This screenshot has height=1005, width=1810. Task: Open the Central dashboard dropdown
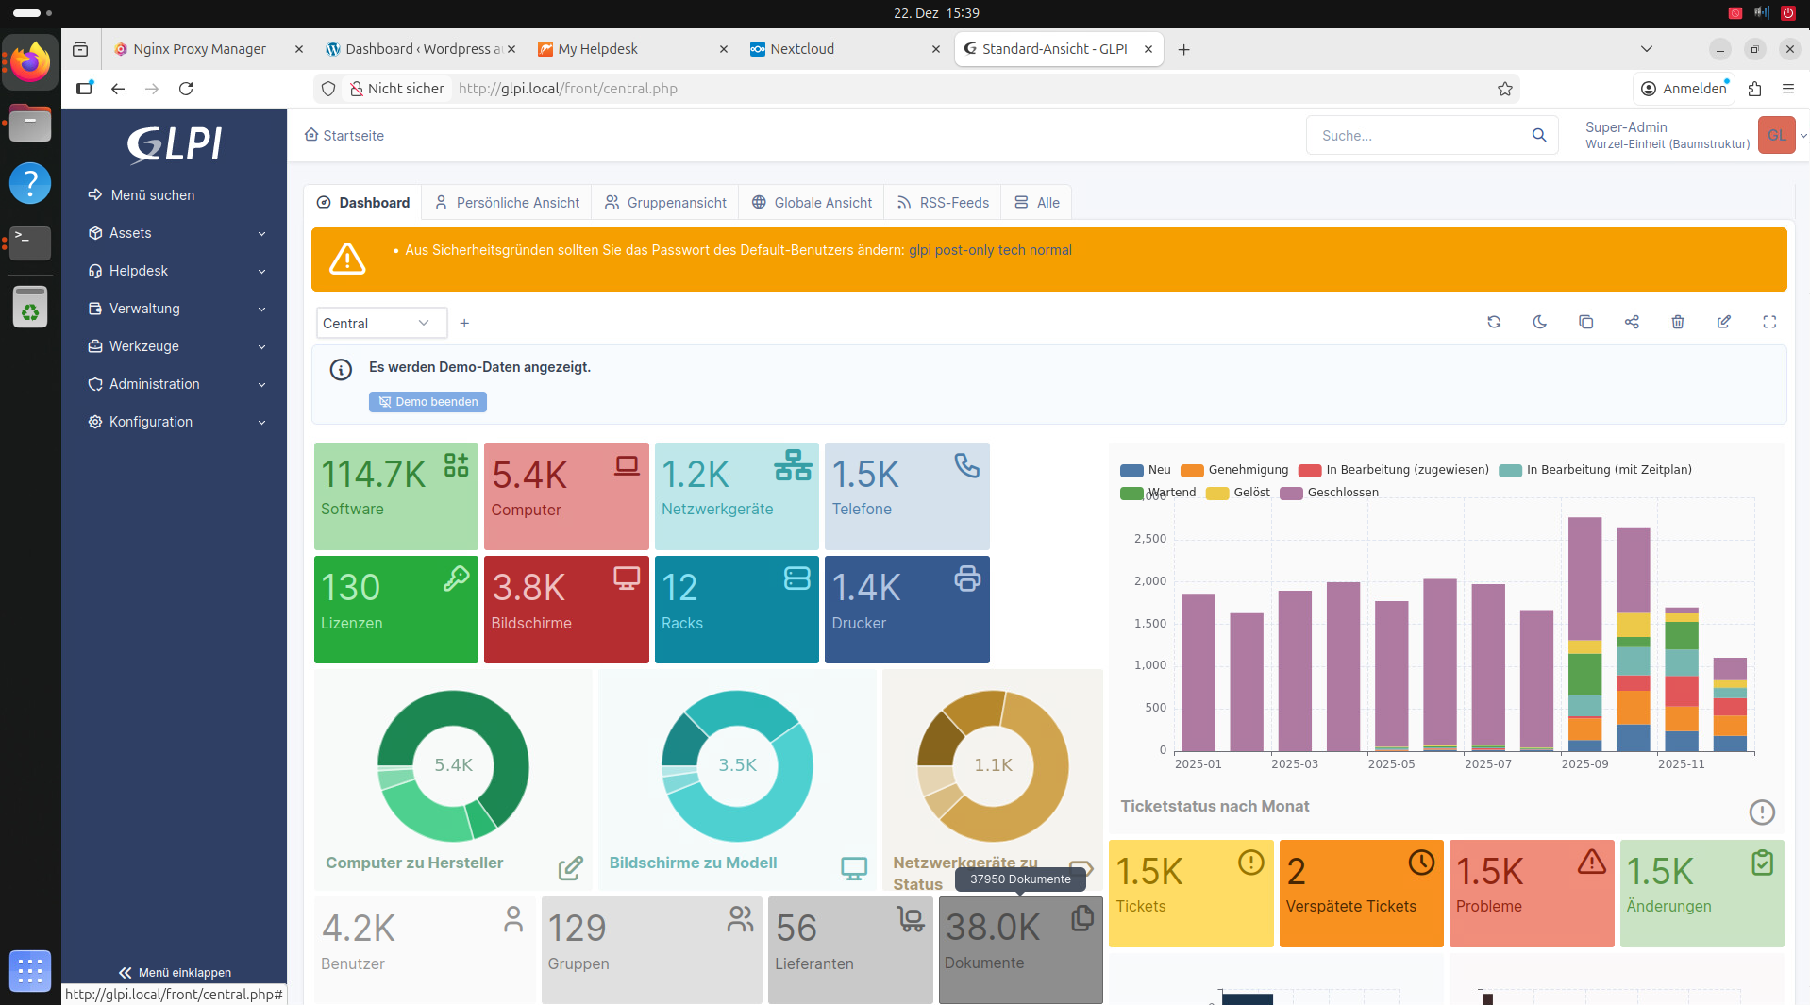[380, 324]
